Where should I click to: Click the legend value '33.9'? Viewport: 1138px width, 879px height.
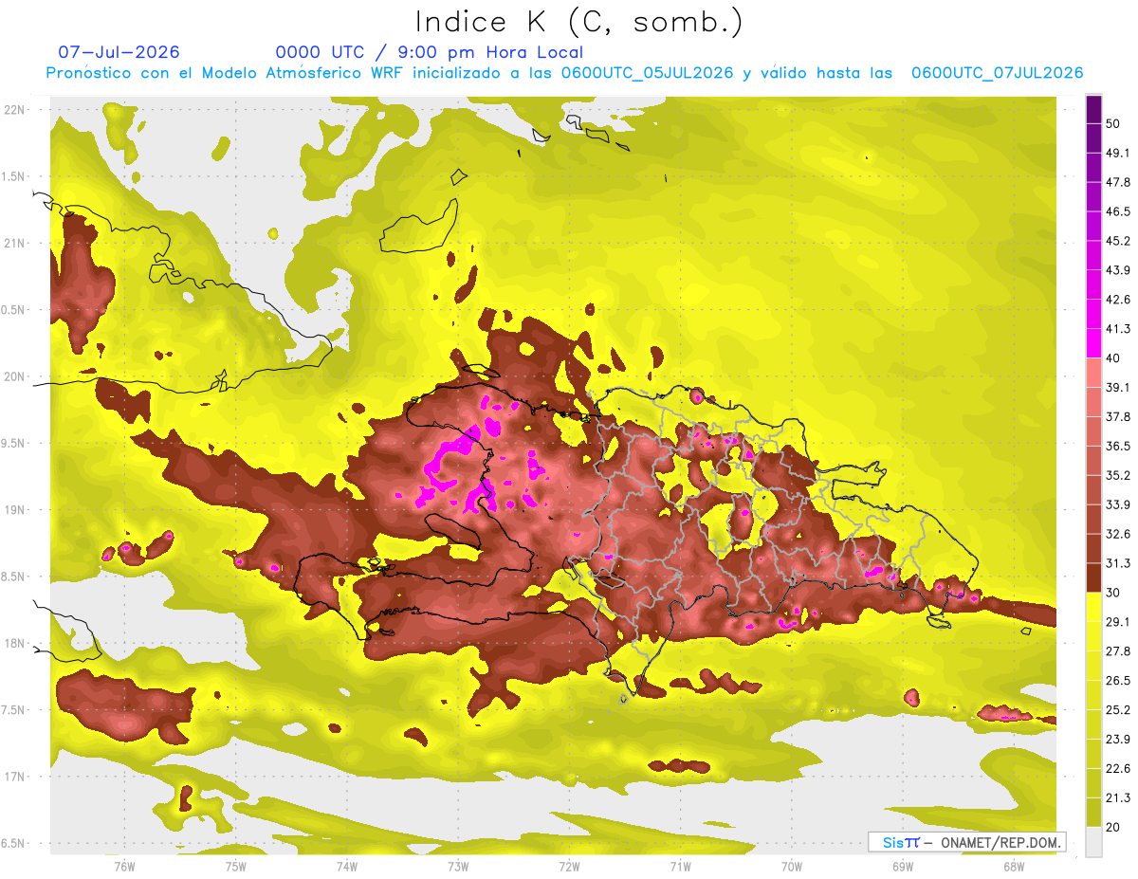pyautogui.click(x=1118, y=504)
